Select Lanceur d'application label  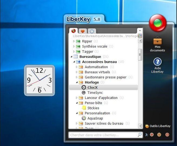[101, 98]
